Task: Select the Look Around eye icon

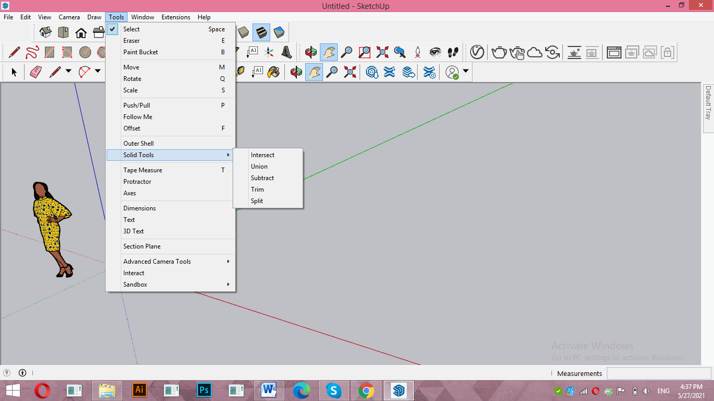Action: (435, 52)
